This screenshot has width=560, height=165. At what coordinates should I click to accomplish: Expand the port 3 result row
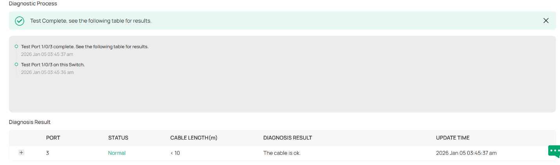(22, 153)
